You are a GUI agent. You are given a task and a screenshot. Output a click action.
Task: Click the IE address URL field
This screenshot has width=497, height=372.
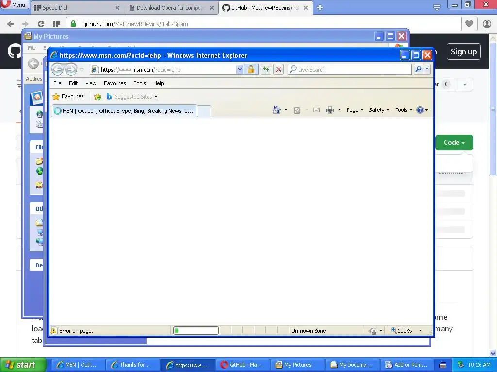[163, 70]
